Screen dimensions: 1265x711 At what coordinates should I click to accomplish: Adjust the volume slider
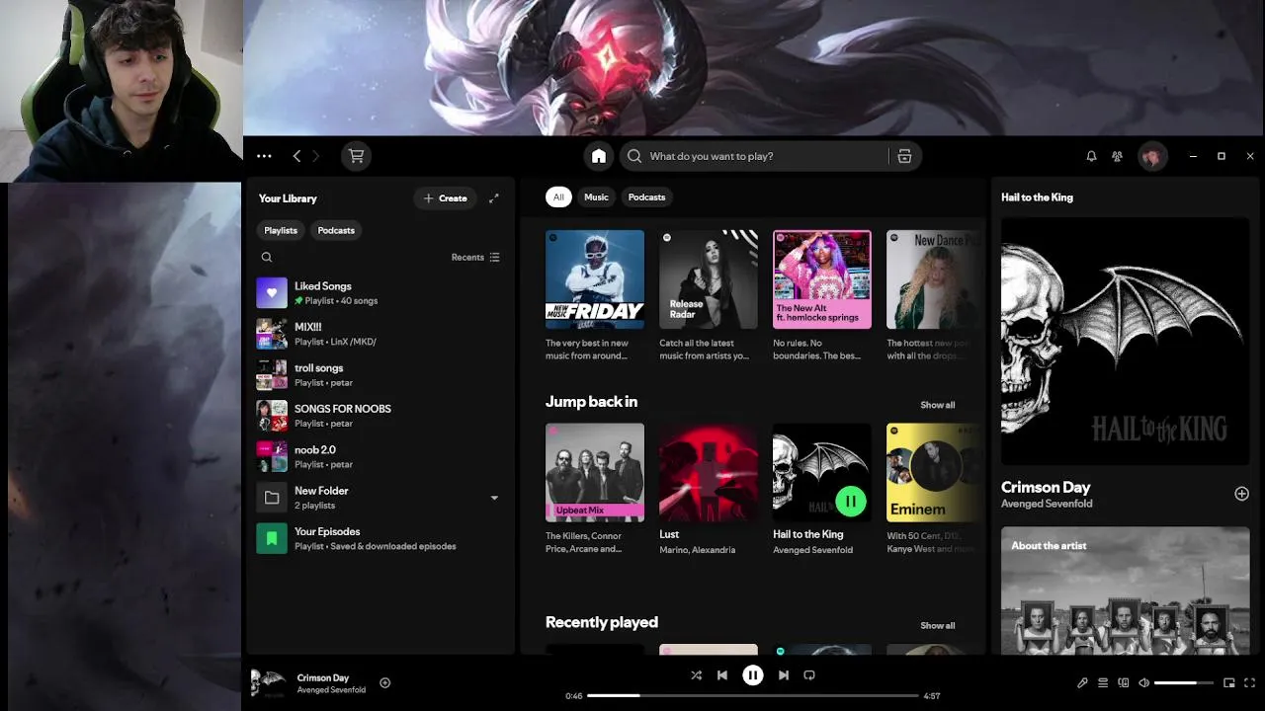[x=1184, y=682]
